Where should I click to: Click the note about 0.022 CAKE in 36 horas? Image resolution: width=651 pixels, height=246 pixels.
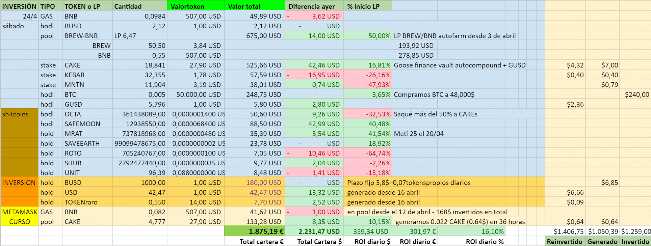pos(460,221)
